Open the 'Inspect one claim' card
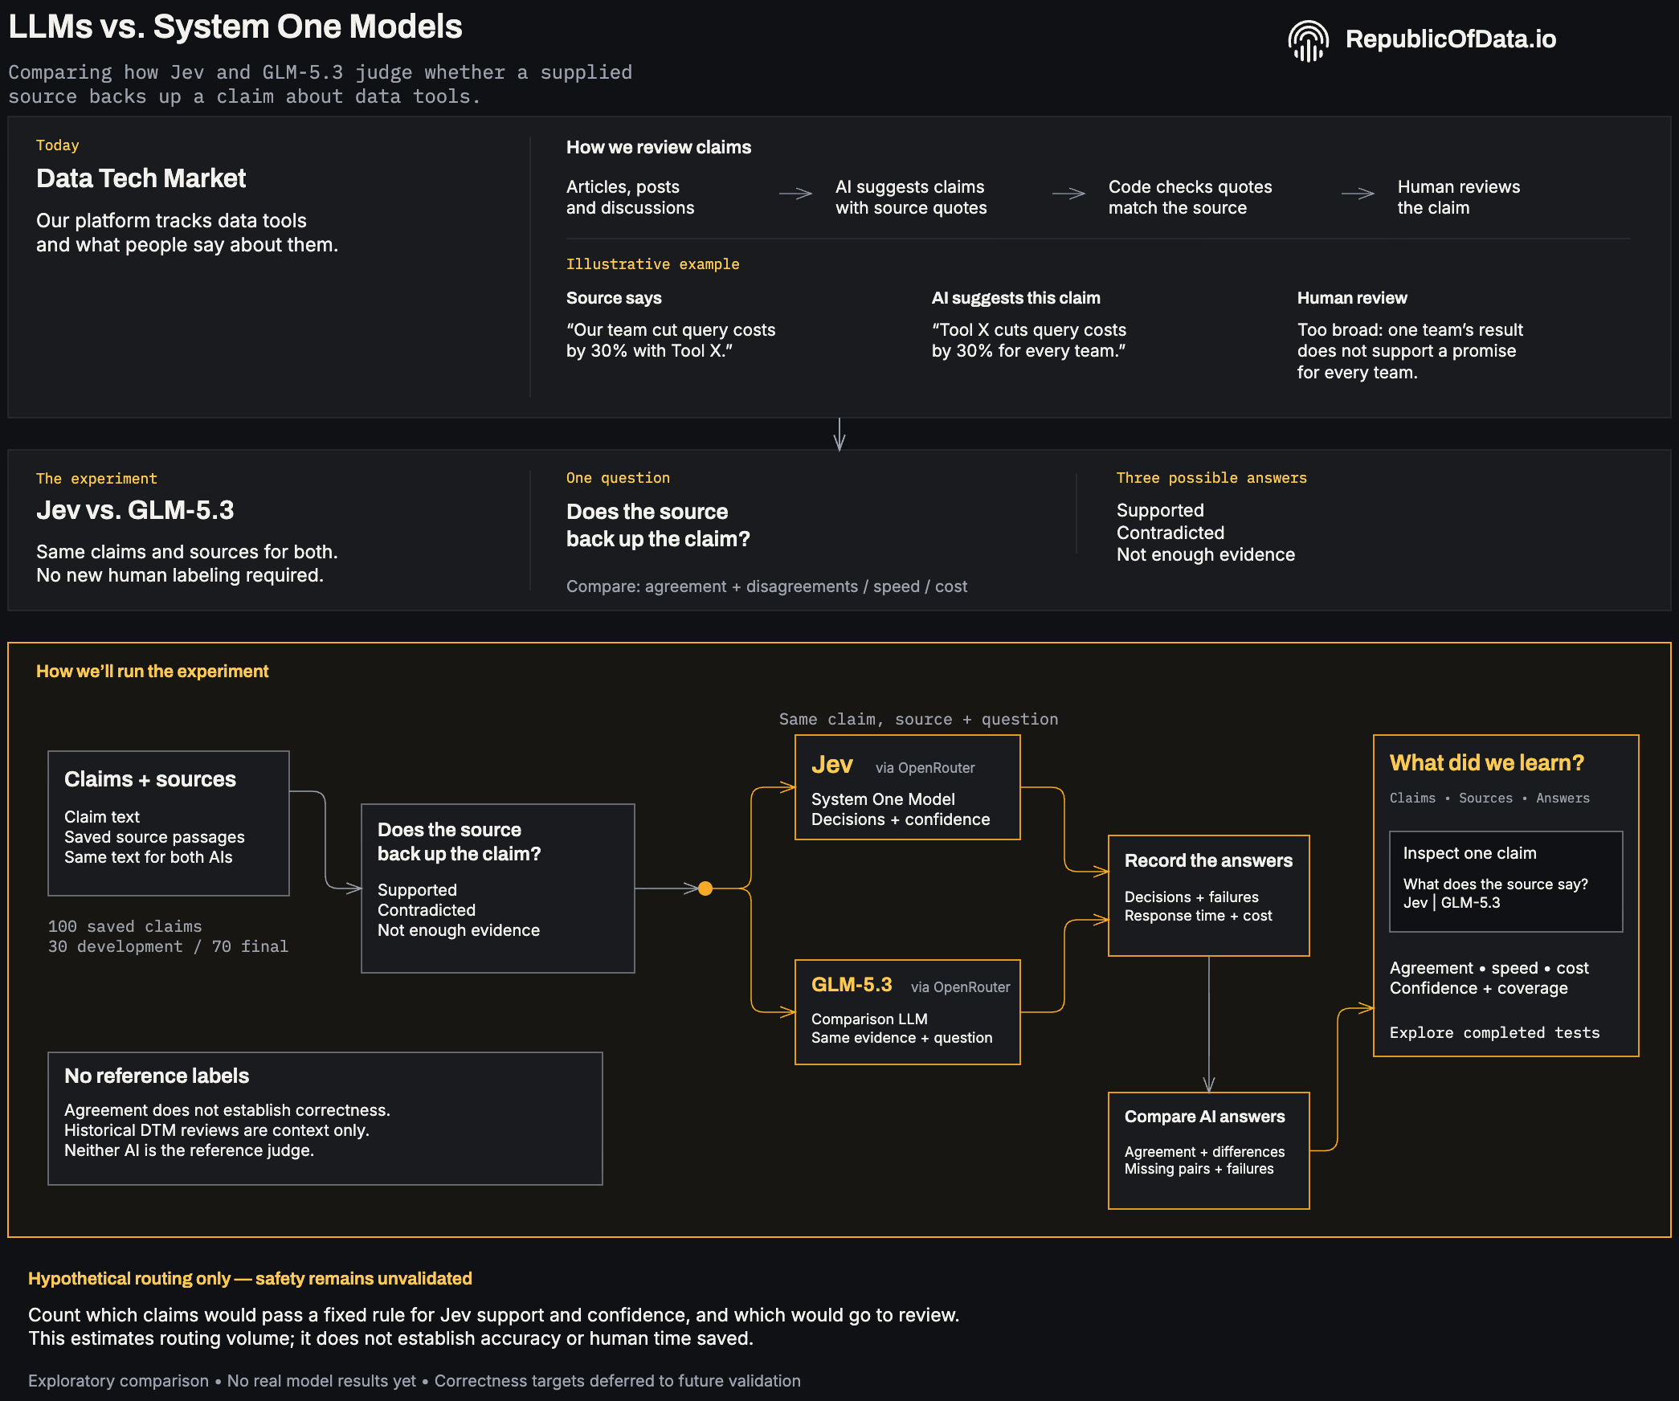1679x1401 pixels. tap(1506, 881)
